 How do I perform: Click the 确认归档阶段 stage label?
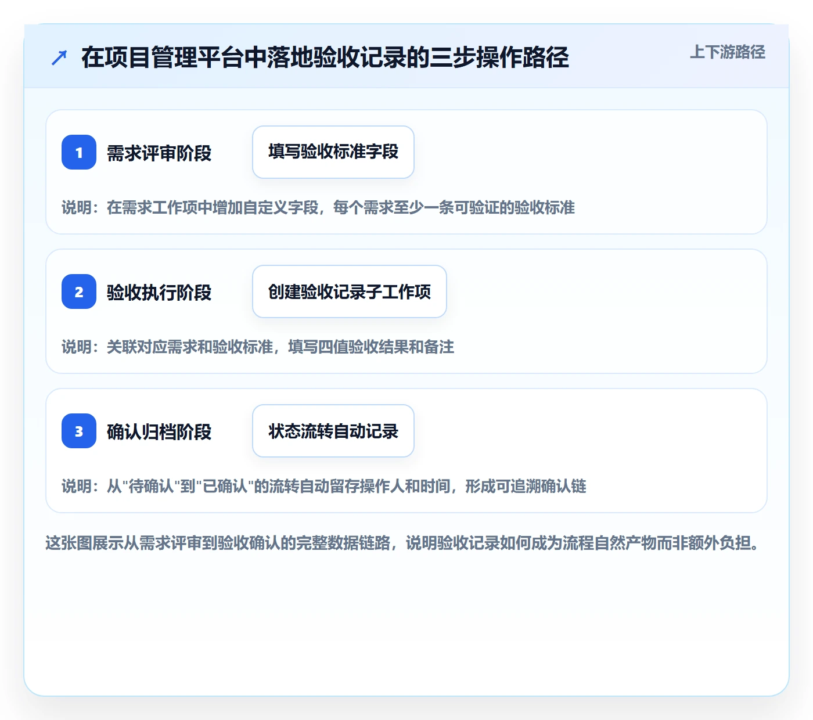(159, 432)
